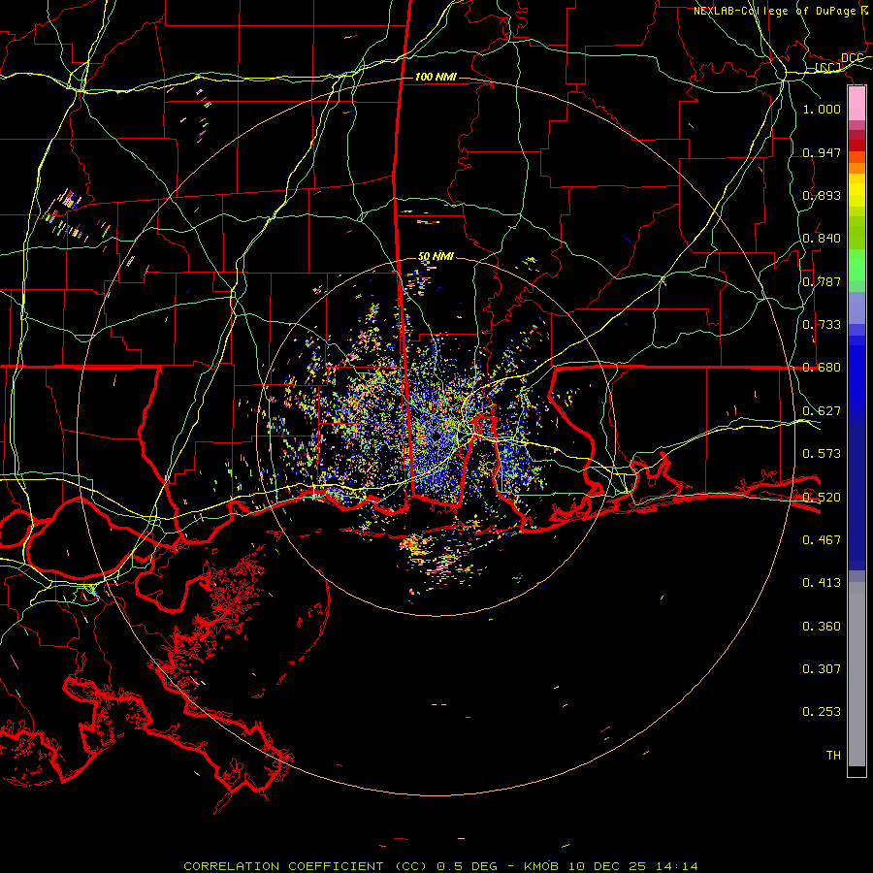Click the 0.893 color scale value
The width and height of the screenshot is (873, 873).
pos(822,195)
